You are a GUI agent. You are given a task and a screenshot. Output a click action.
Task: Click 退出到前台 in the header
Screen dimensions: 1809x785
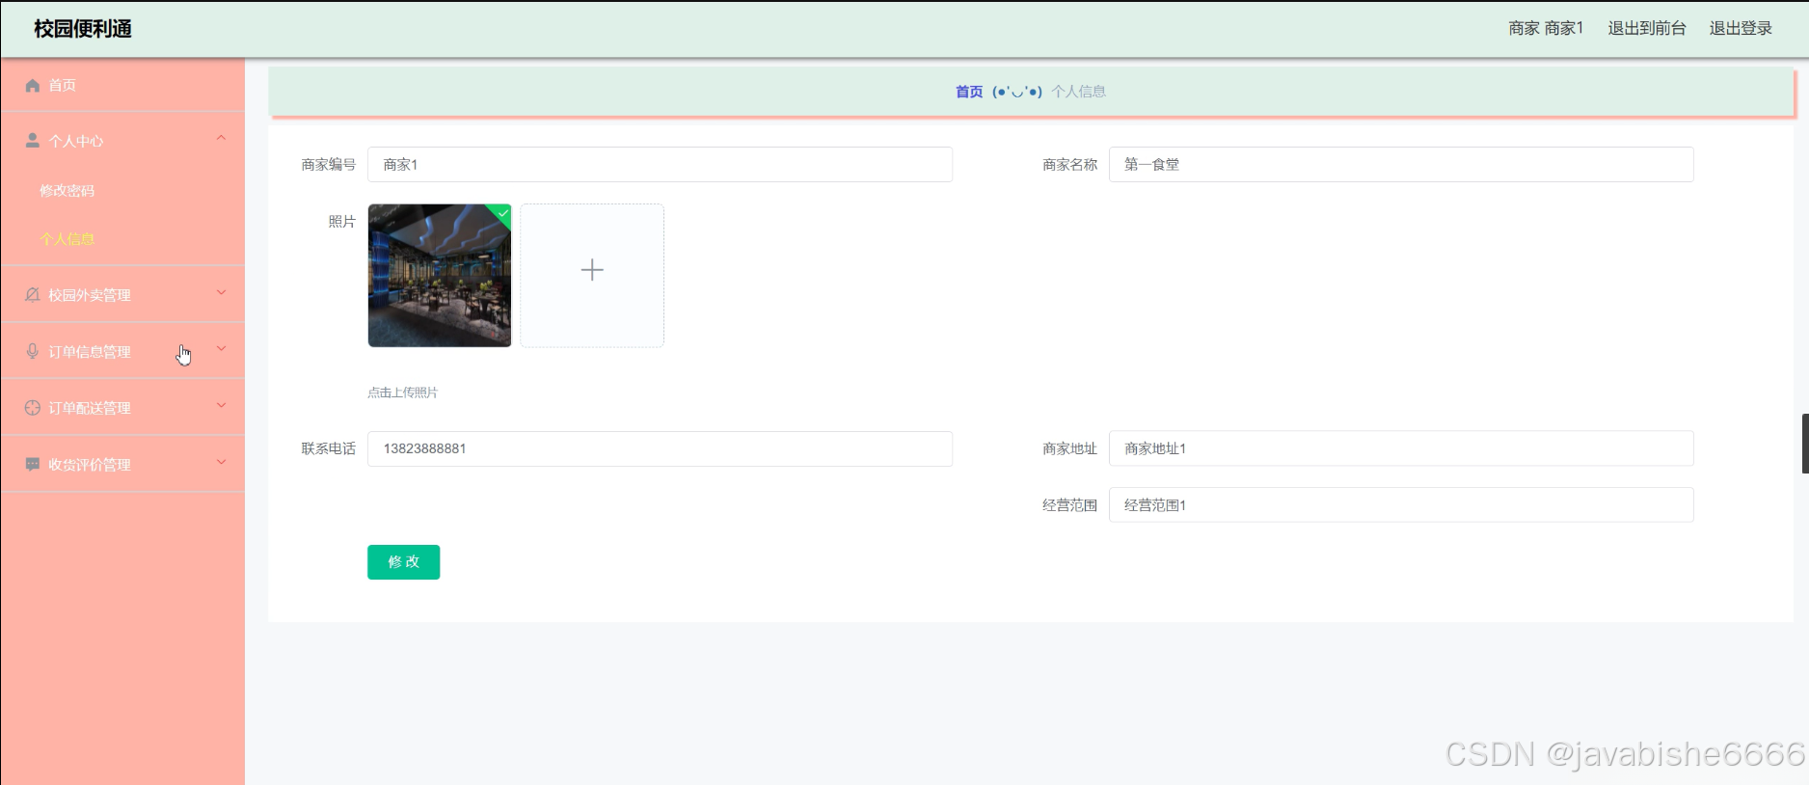click(x=1646, y=29)
